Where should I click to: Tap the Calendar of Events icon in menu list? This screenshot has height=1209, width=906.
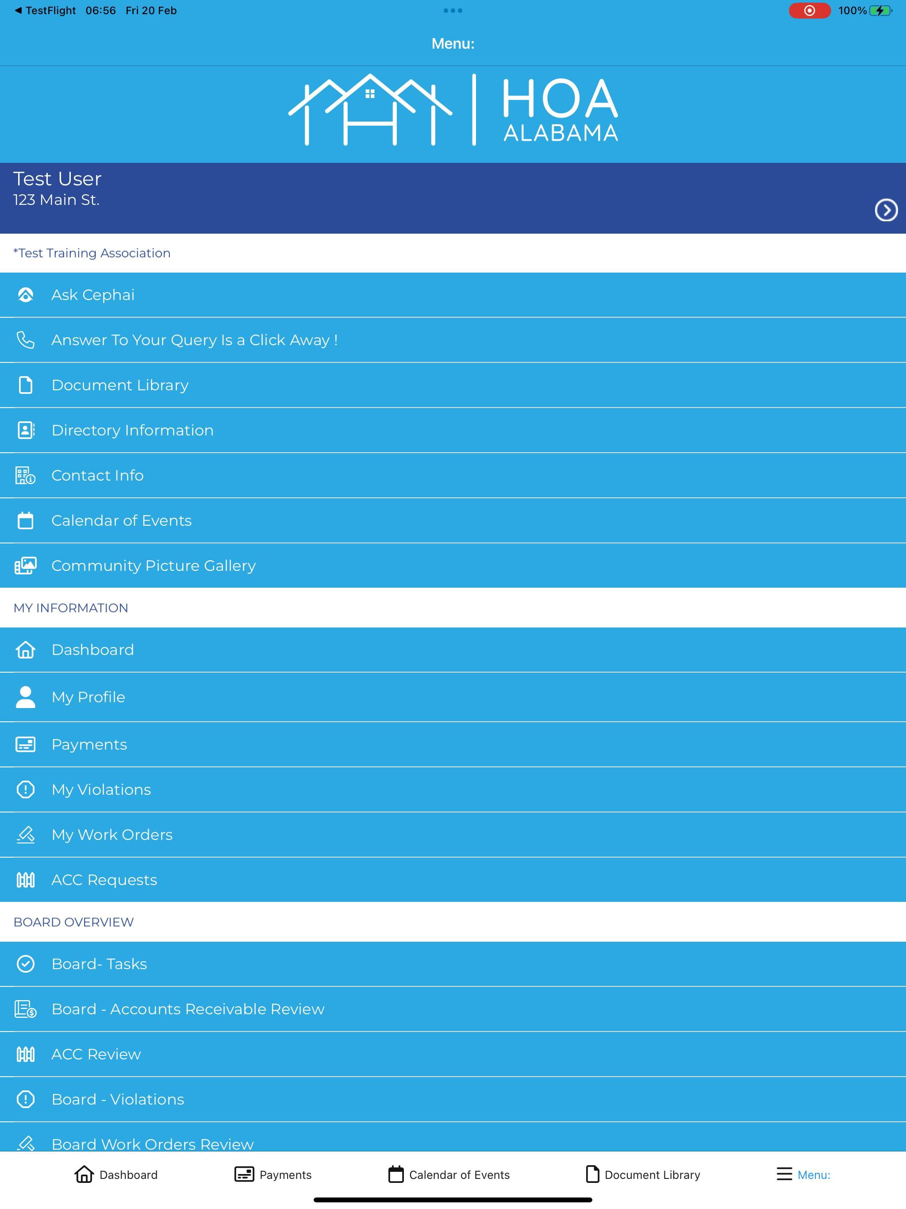pos(26,520)
